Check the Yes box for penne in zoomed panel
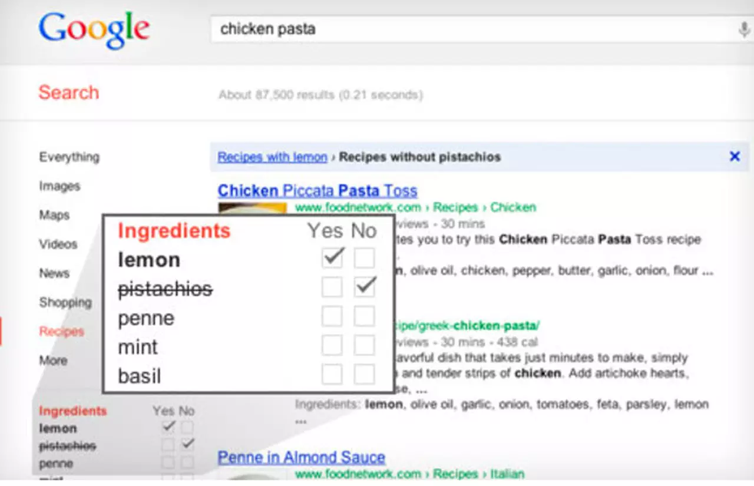The height and width of the screenshot is (486, 754). pyautogui.click(x=332, y=316)
